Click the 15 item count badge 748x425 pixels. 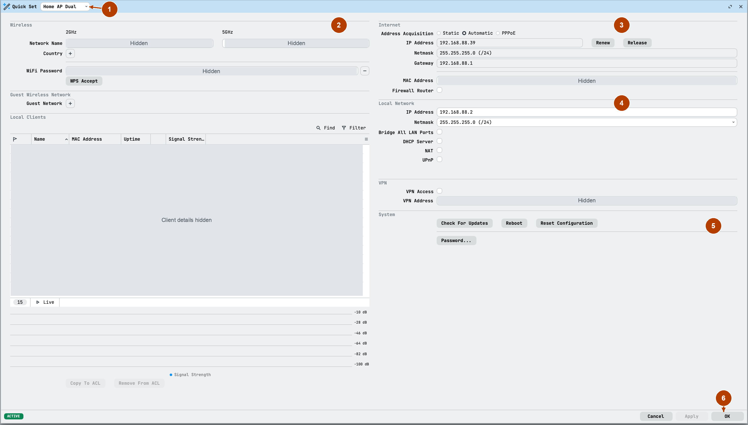(20, 302)
